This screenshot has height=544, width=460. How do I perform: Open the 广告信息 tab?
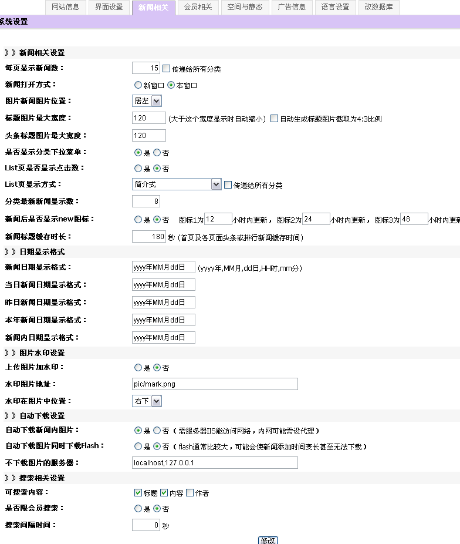tap(292, 7)
